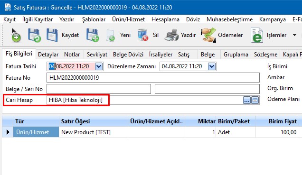The width and height of the screenshot is (302, 175).
Task: Click the Ürün/Hizmet Açıkl... column header
Action: [x=156, y=121]
